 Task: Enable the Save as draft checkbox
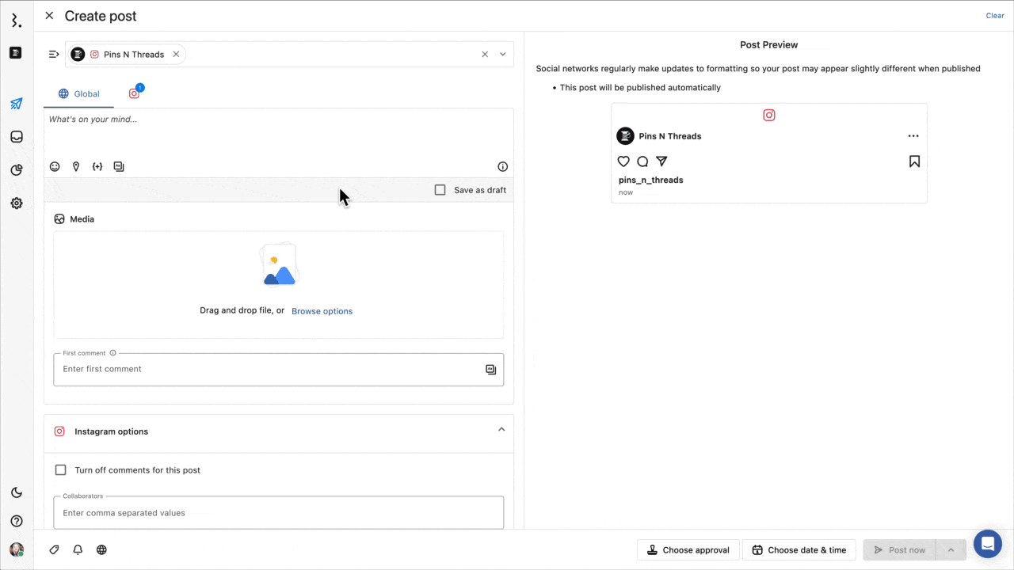coord(440,190)
